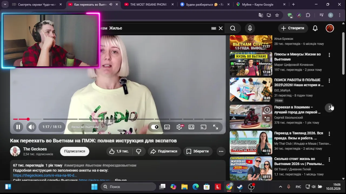Screen dimensions: 346x194
Task: Switch to theater mode icon
Action: (191, 127)
